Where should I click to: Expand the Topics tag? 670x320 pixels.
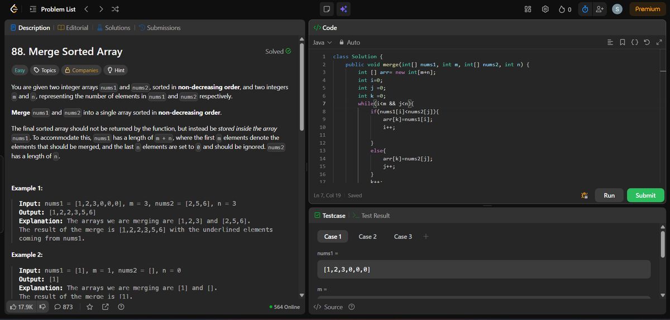point(45,70)
